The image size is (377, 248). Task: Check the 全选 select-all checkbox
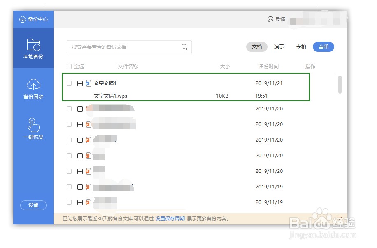69,66
